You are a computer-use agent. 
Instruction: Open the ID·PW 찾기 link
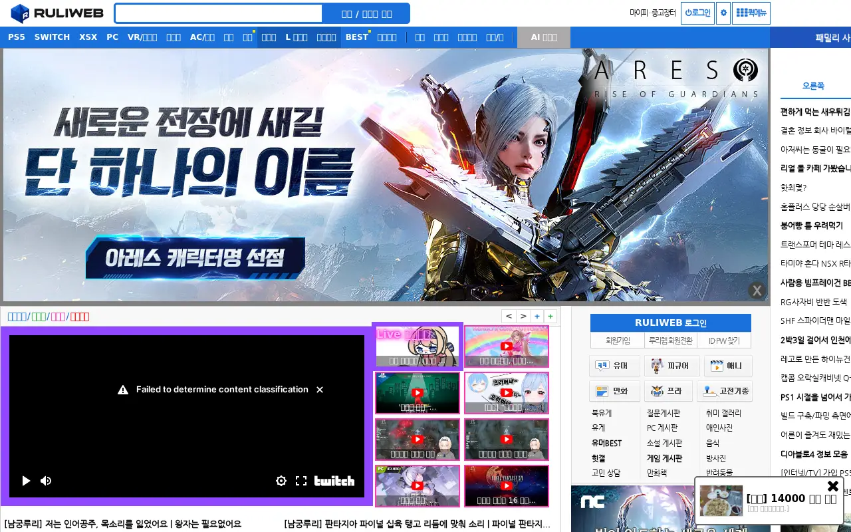pyautogui.click(x=724, y=340)
